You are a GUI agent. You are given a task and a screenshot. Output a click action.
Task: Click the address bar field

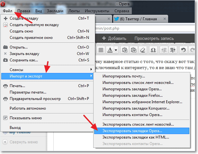click(145, 28)
